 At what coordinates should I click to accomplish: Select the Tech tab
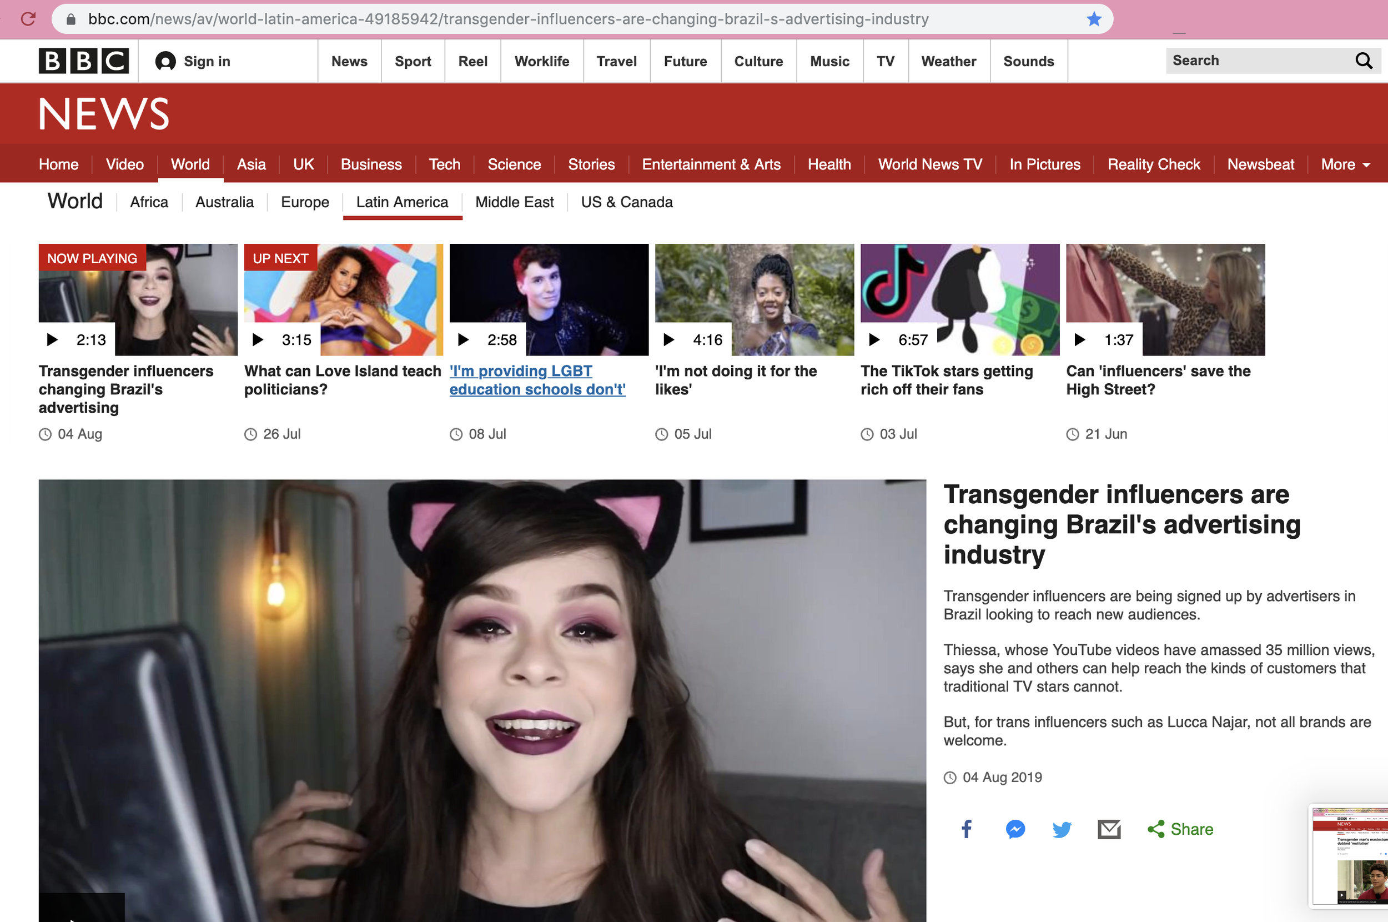point(444,164)
